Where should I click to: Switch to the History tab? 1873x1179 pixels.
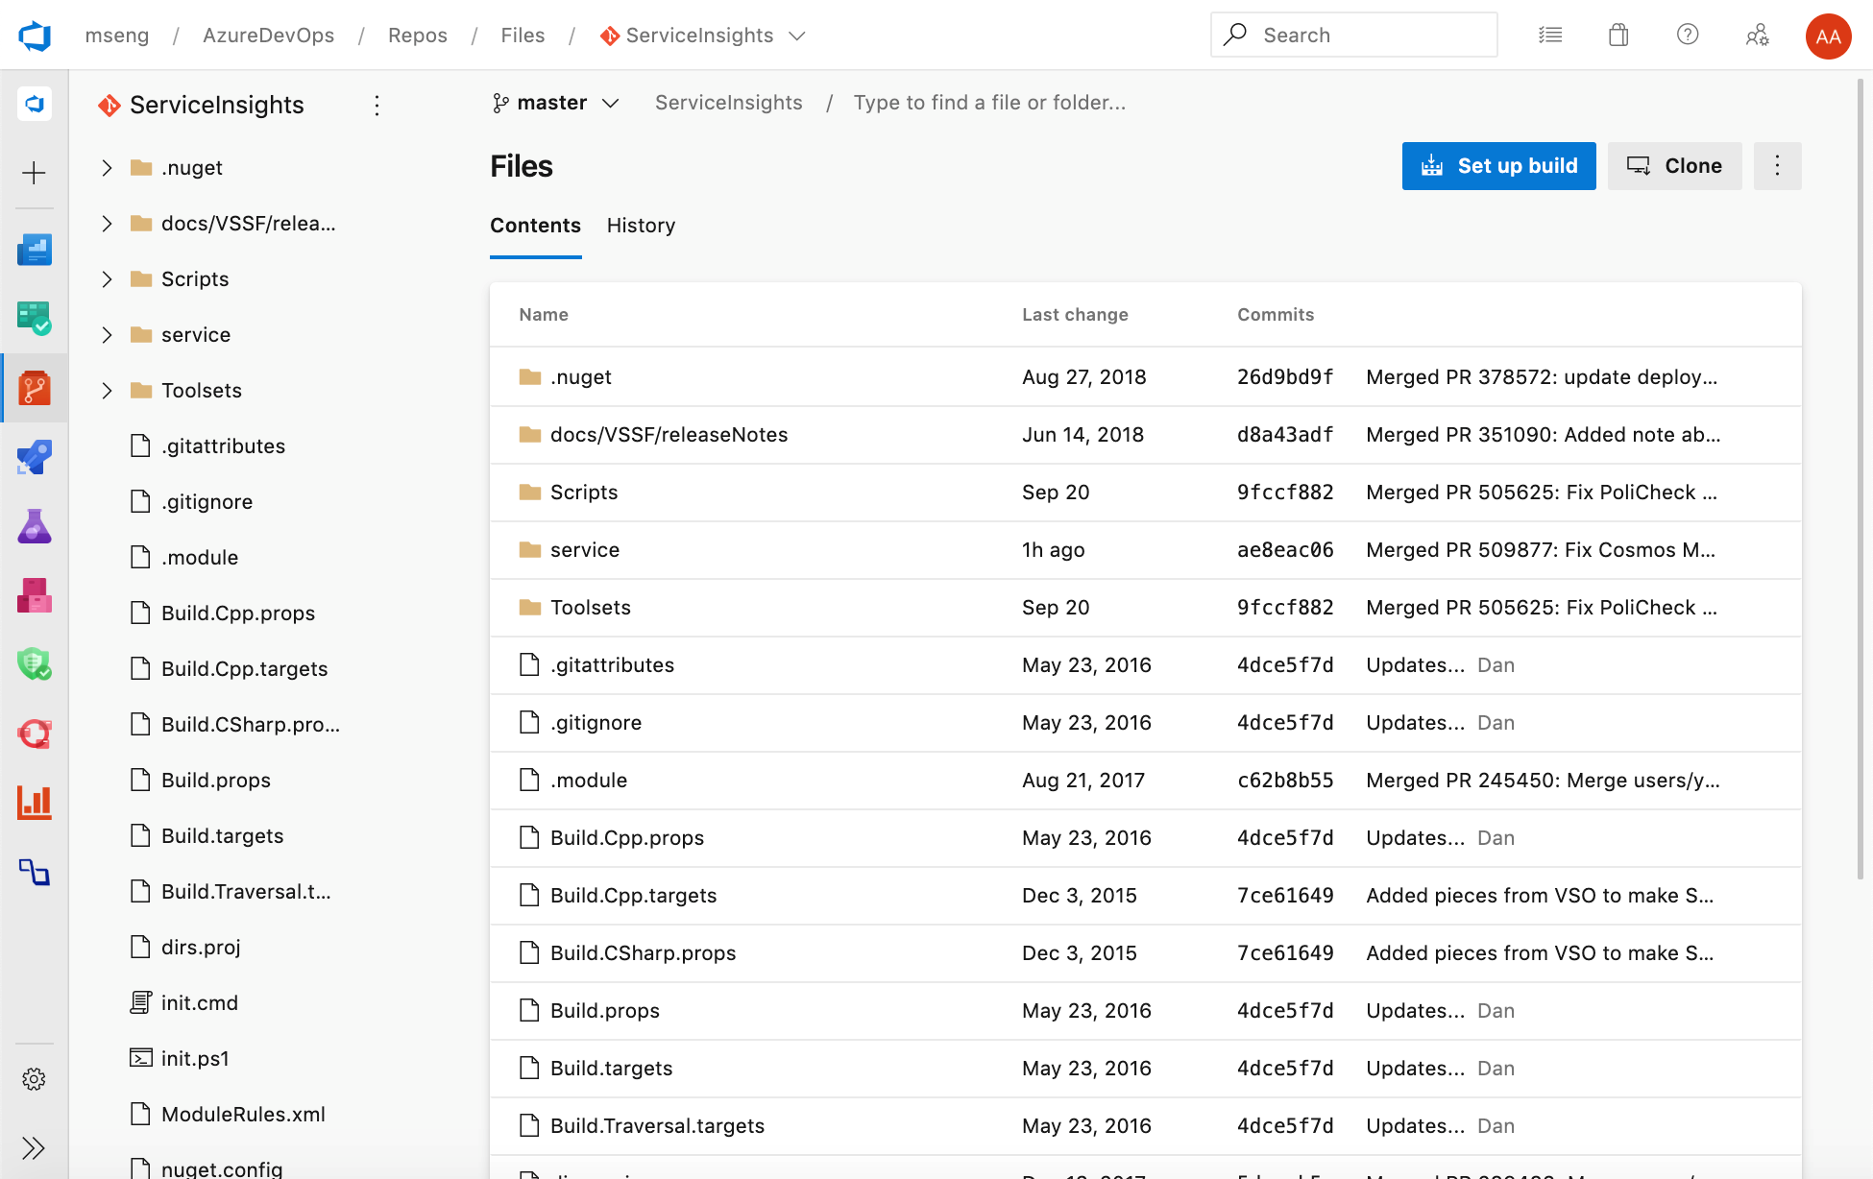641,224
